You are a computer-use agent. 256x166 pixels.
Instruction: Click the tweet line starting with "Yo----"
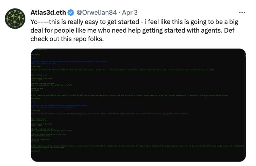[134, 22]
